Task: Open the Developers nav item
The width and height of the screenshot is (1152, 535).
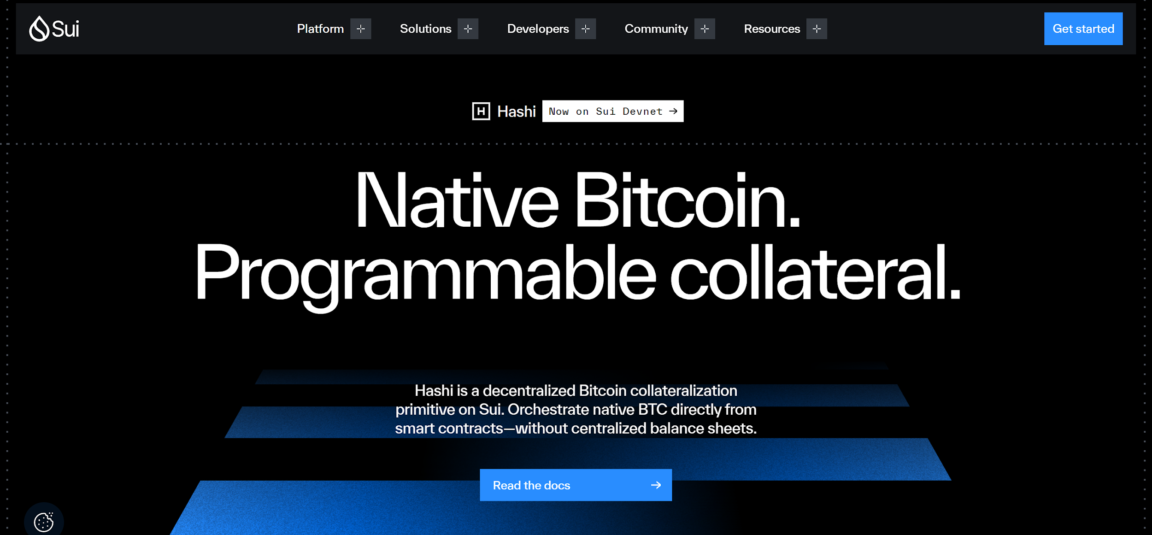Action: pyautogui.click(x=538, y=29)
